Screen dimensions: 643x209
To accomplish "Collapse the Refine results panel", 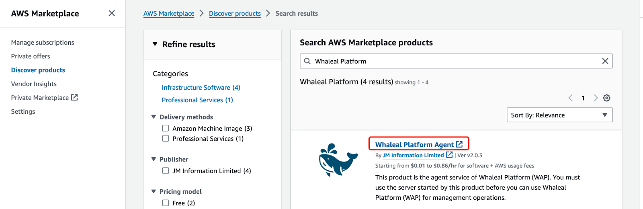I will [155, 44].
